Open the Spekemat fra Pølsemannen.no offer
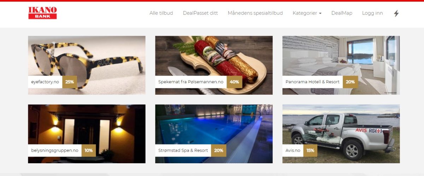Screen dimensions: 424x176 191,82
